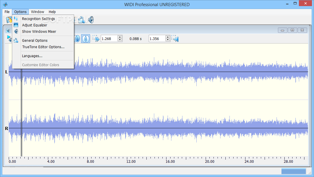This screenshot has height=177, width=314.
Task: Click the 0.00 mark on the time ruler
Action: (x=12, y=161)
